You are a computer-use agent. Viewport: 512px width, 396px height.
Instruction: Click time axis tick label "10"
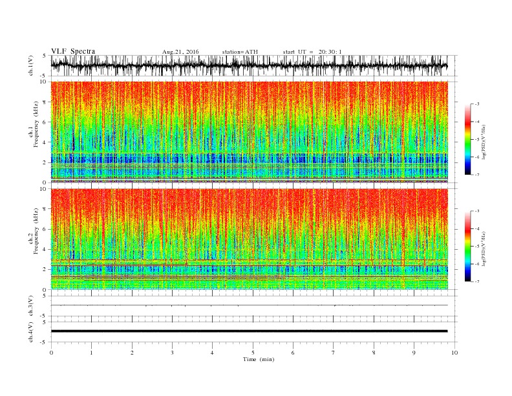coord(454,353)
